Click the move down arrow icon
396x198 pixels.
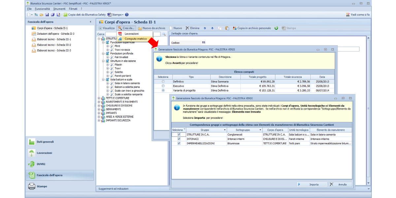(x=212, y=28)
